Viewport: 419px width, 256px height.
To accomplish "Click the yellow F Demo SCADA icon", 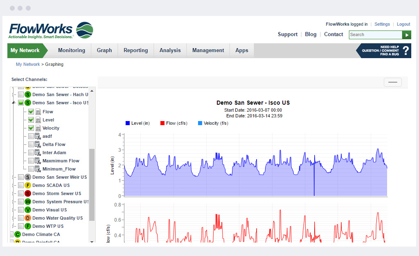I will 28,185.
